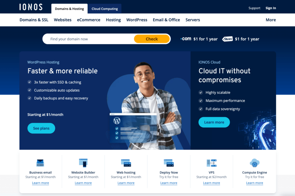Click the Web hosting server icon
The height and width of the screenshot is (196, 295).
click(x=126, y=163)
